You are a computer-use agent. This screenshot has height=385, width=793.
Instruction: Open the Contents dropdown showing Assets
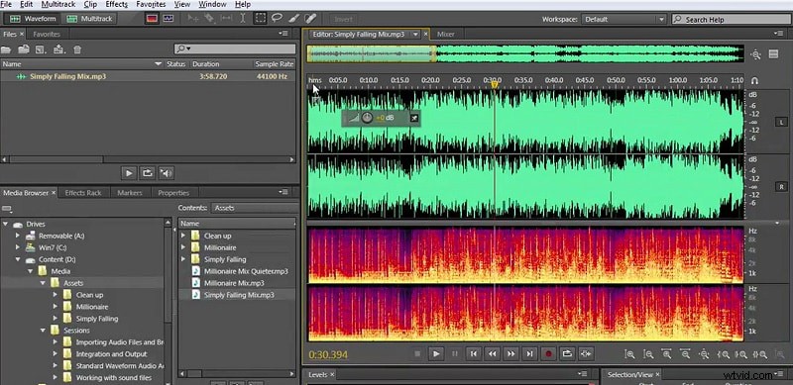click(x=254, y=208)
